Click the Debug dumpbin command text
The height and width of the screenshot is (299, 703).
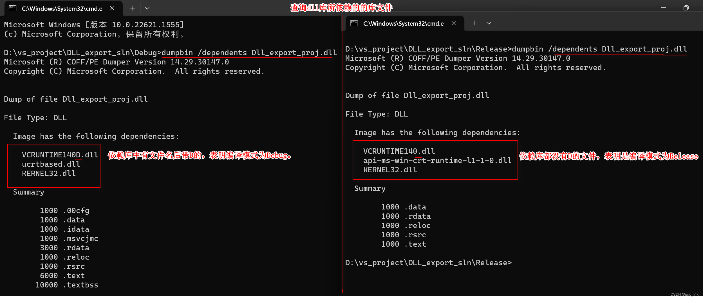pyautogui.click(x=249, y=53)
